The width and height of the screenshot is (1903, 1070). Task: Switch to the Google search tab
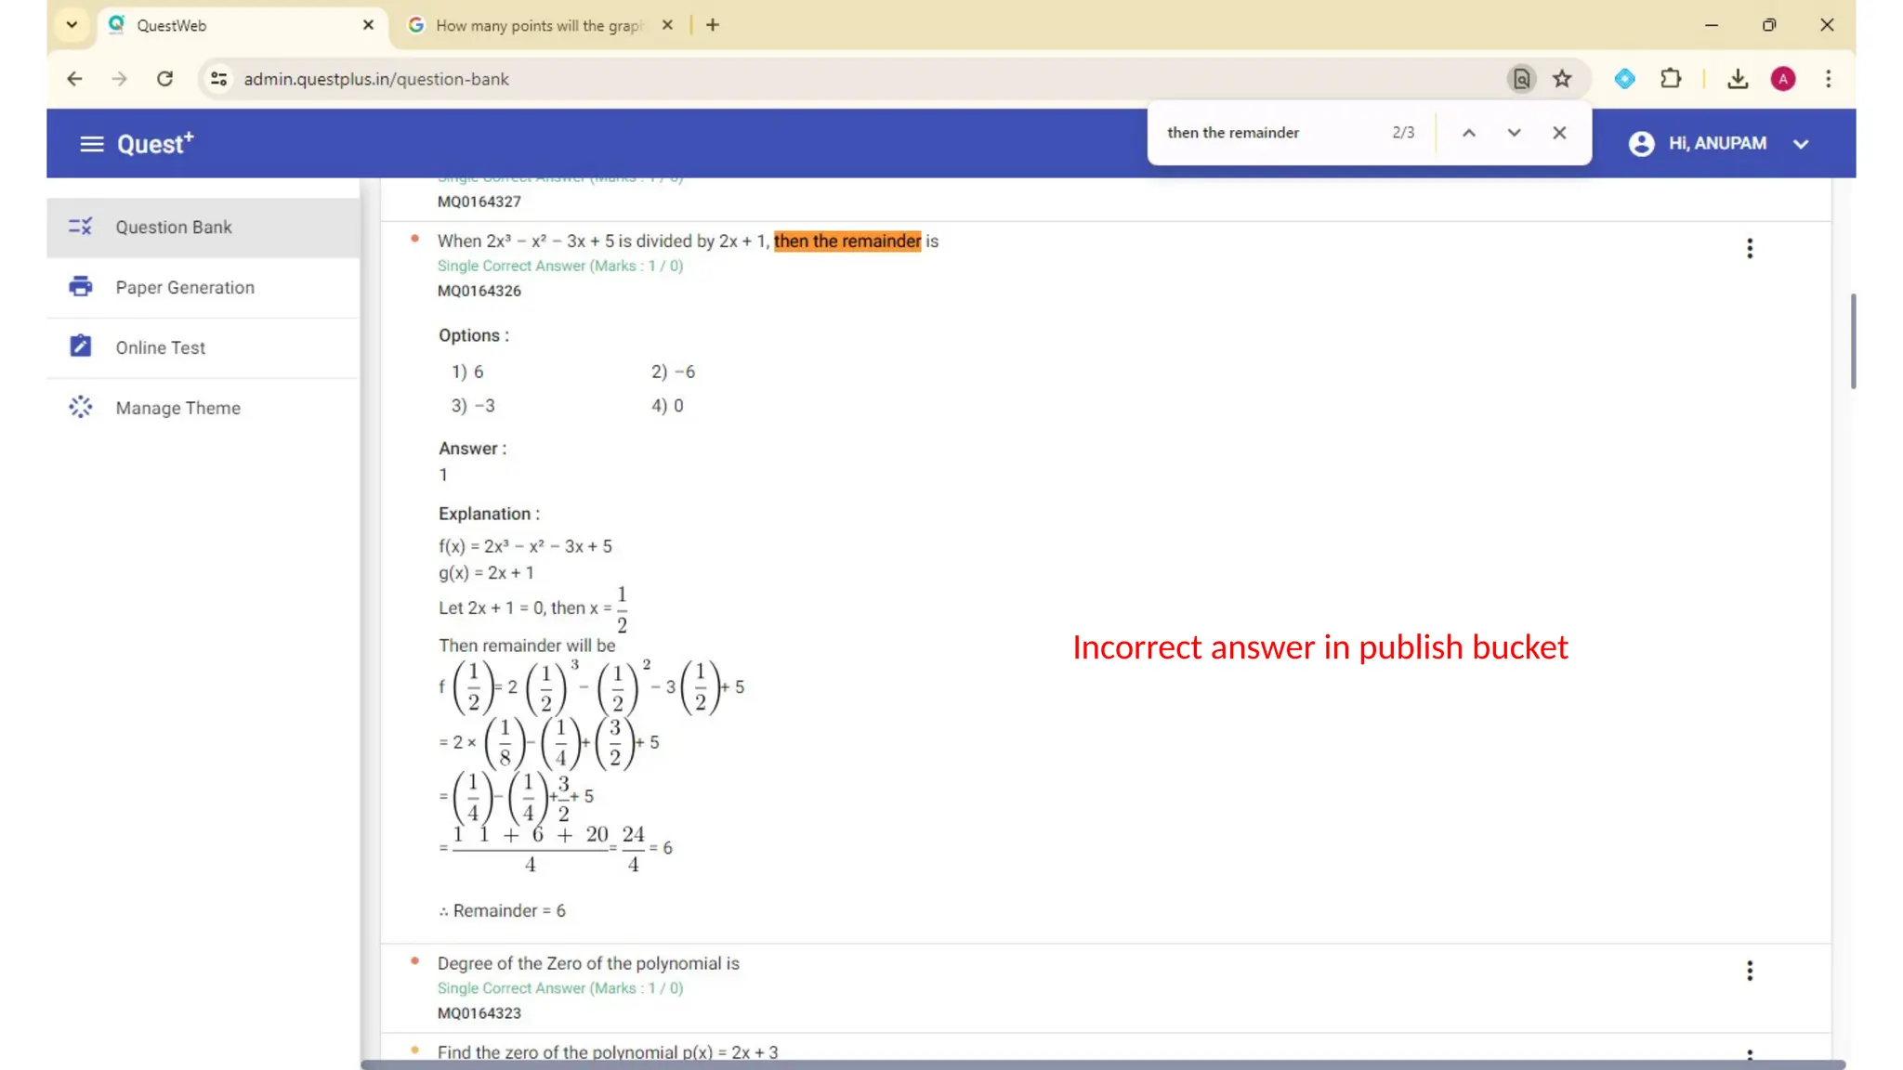coord(539,25)
